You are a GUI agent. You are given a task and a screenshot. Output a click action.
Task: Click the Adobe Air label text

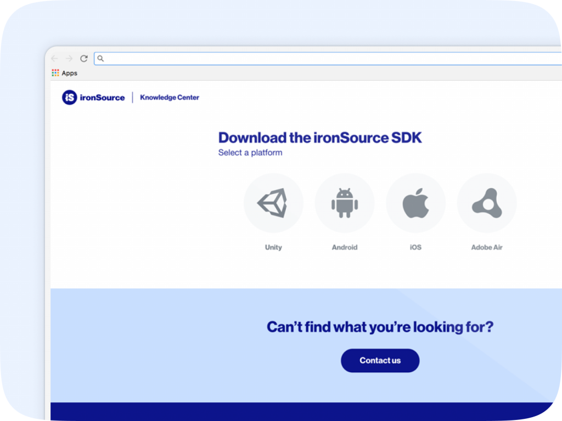point(486,247)
